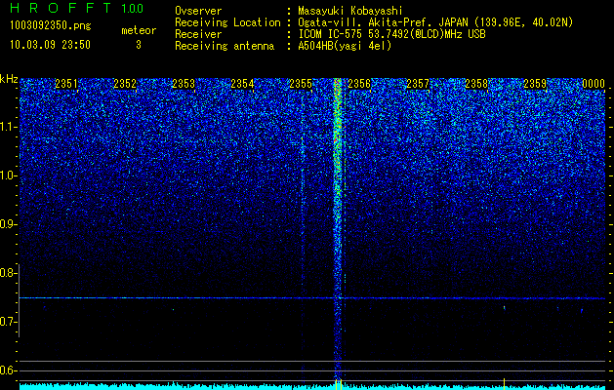614x390 pixels.
Task: Click the 2359 time marker
Action: [x=535, y=84]
